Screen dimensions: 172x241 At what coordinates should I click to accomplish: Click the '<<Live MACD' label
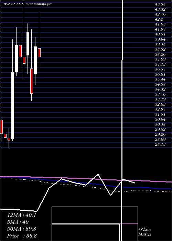click(x=145, y=232)
